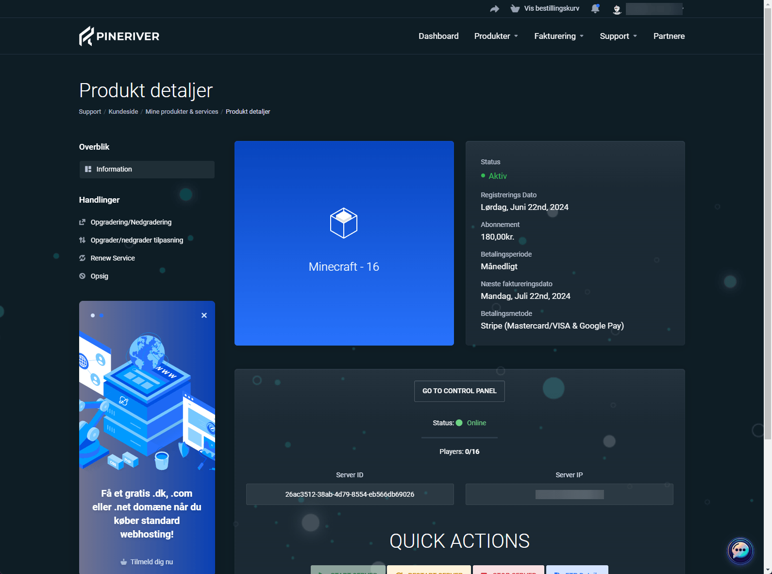Screen dimensions: 772x574
Task: Select first promo carousel dot
Action: coord(93,315)
